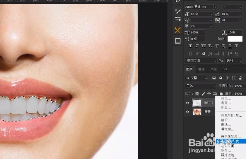Click the swash A icon
Screen dimensions: 246x159
(x=210, y=53)
